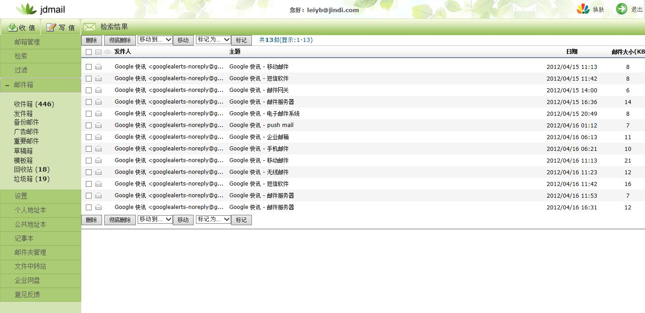Click the compose mail notepad icon

(x=51, y=27)
